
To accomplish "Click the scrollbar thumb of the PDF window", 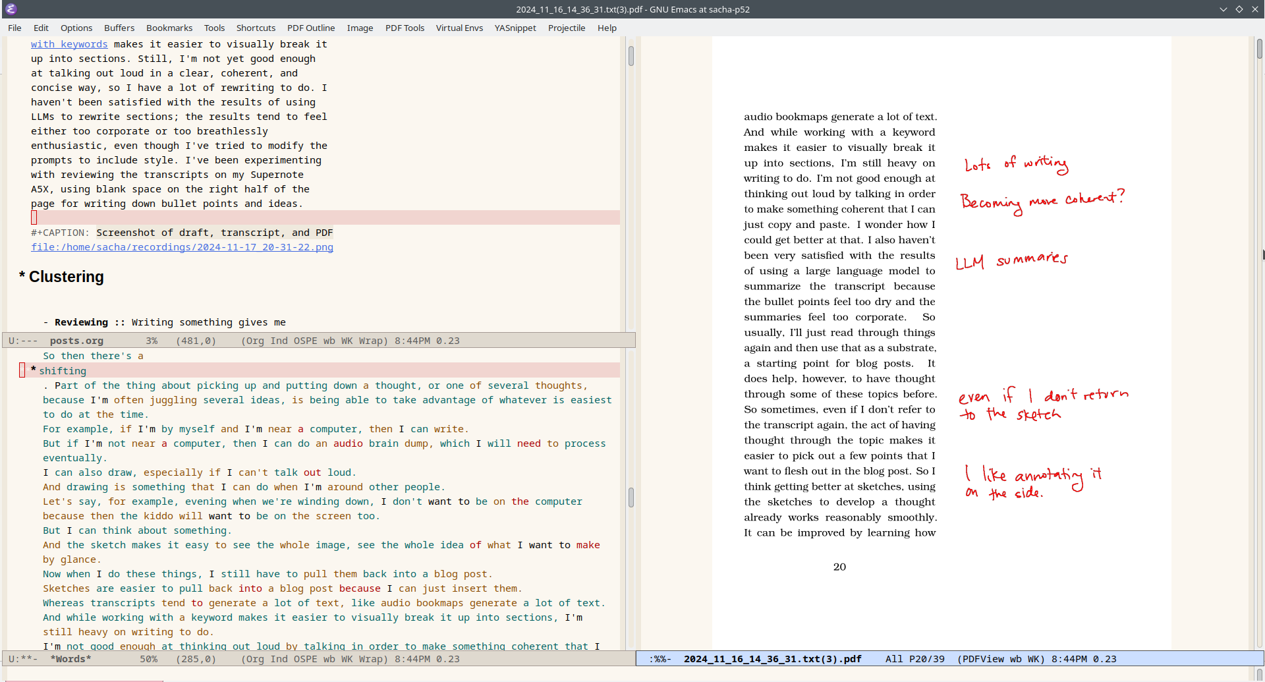I will pos(1260,49).
